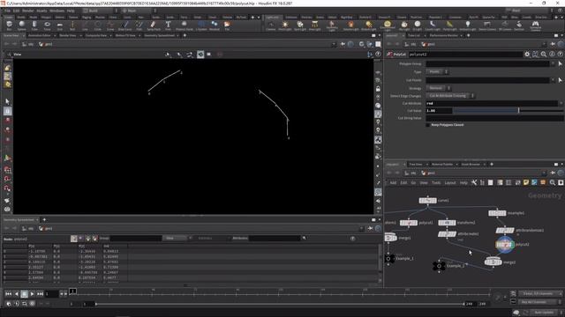The image size is (565, 317).
Task: Click the sticky note icon in network toolbar
Action: point(526,182)
